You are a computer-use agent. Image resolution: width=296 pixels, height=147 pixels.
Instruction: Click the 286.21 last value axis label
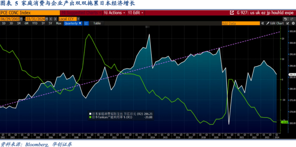pos(292,74)
